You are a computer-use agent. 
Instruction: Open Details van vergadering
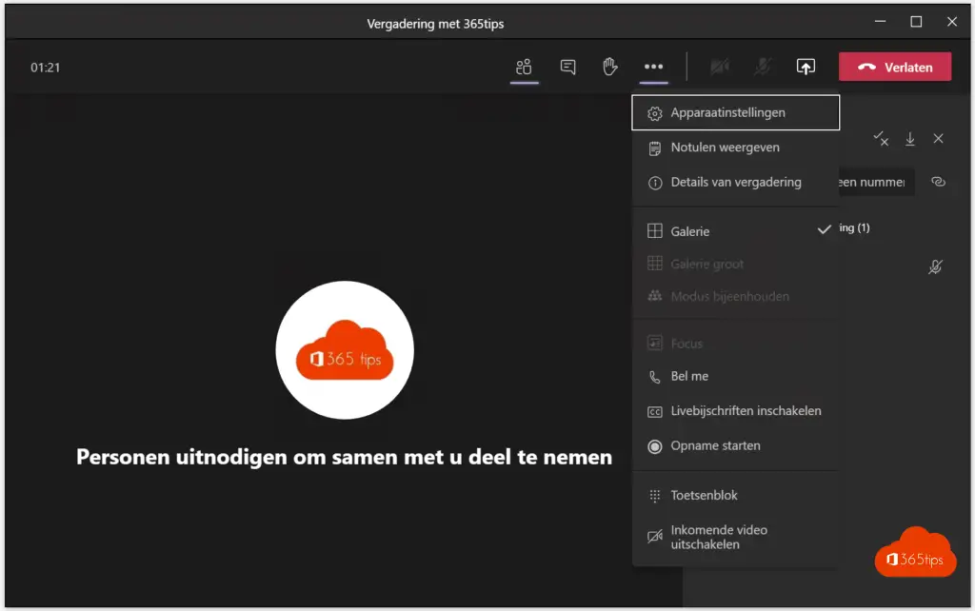[735, 182]
